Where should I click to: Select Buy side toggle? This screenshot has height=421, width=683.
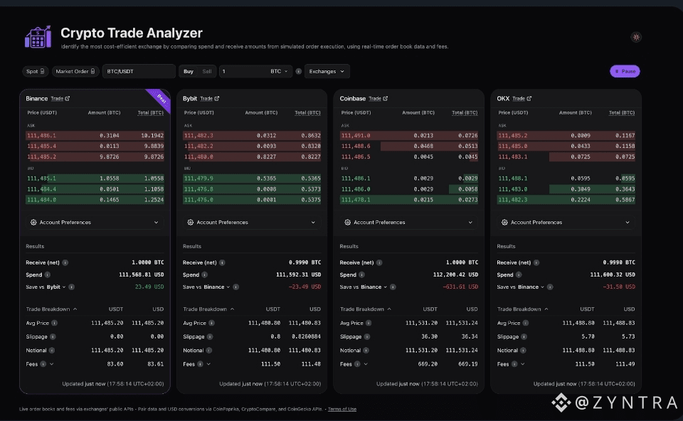click(x=188, y=71)
